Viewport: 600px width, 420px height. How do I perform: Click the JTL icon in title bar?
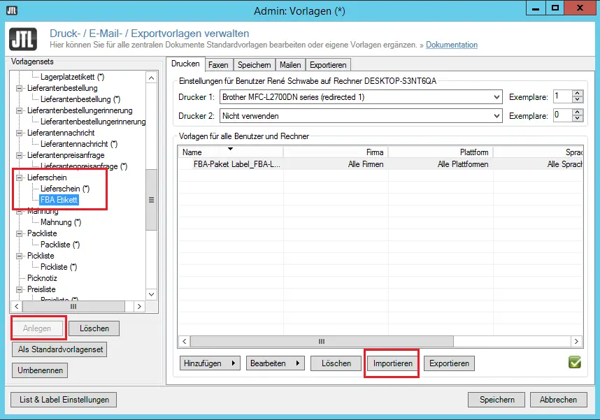point(12,10)
